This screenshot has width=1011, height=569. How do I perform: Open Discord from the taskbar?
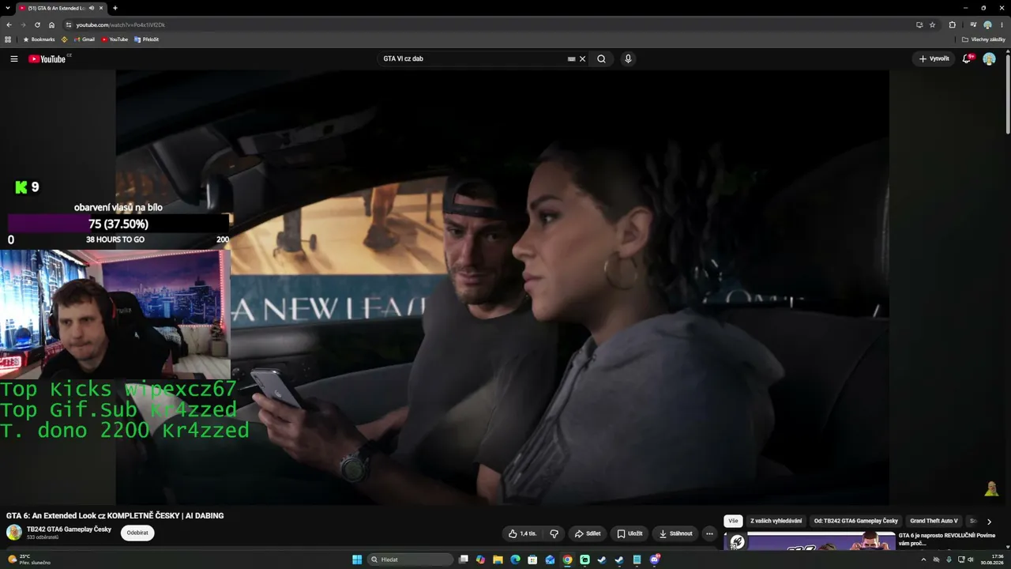tap(654, 560)
